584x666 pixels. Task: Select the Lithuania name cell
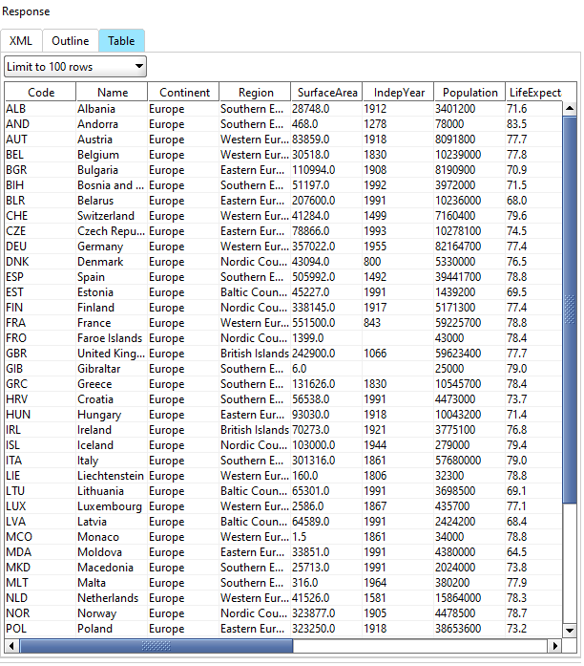tap(112, 491)
